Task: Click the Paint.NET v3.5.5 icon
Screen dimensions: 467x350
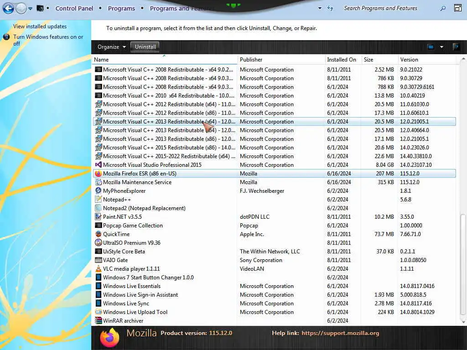Action: click(x=99, y=216)
